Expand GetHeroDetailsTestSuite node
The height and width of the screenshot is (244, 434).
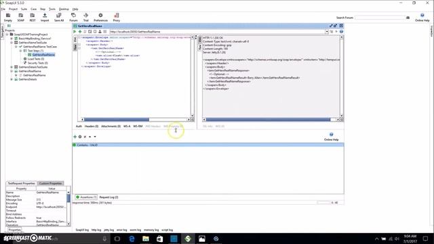(x=12, y=67)
